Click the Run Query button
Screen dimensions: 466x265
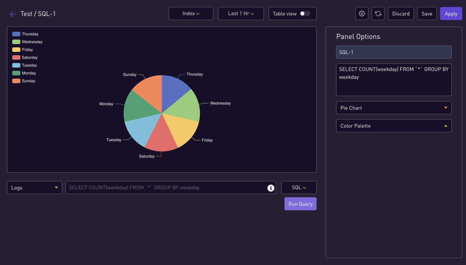click(300, 204)
